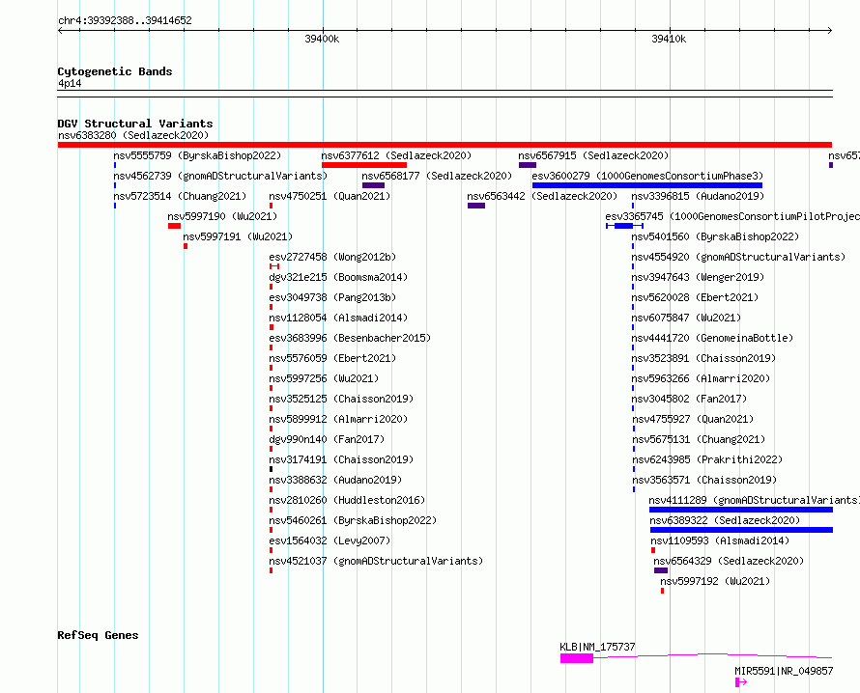
Task: Select the red nsv5997190 variant bar
Action: (x=174, y=226)
